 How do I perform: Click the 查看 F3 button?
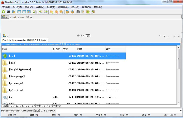click(x=12, y=115)
